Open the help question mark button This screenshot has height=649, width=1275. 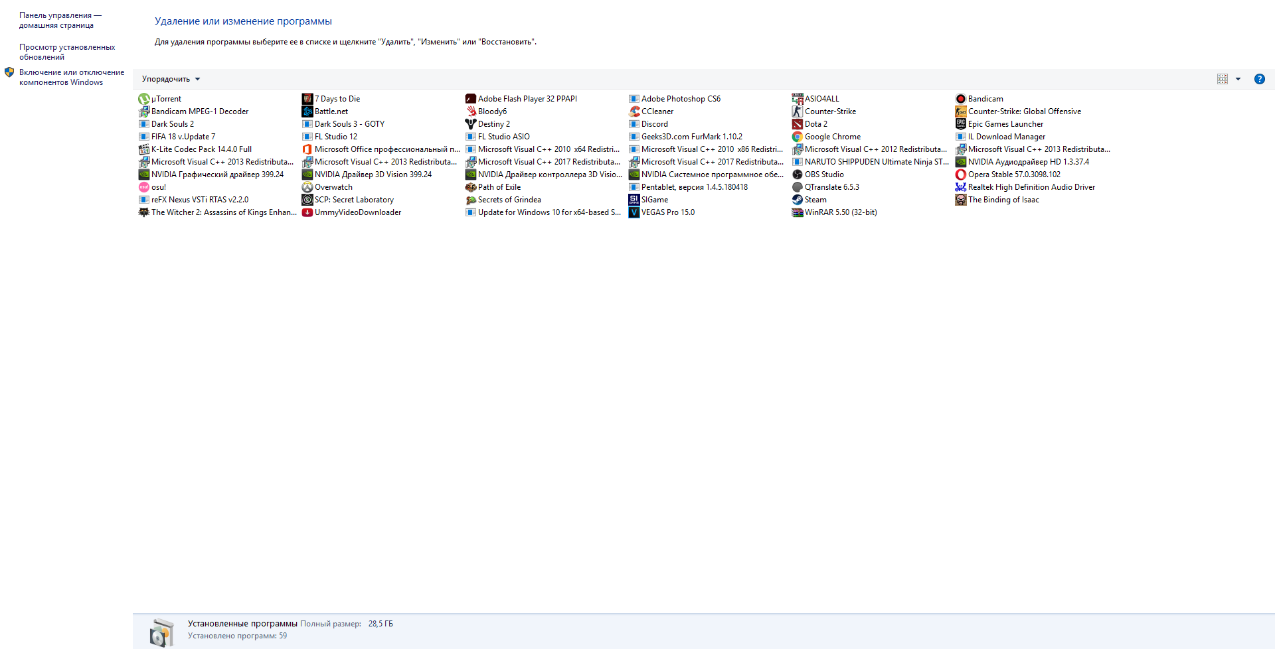point(1259,79)
